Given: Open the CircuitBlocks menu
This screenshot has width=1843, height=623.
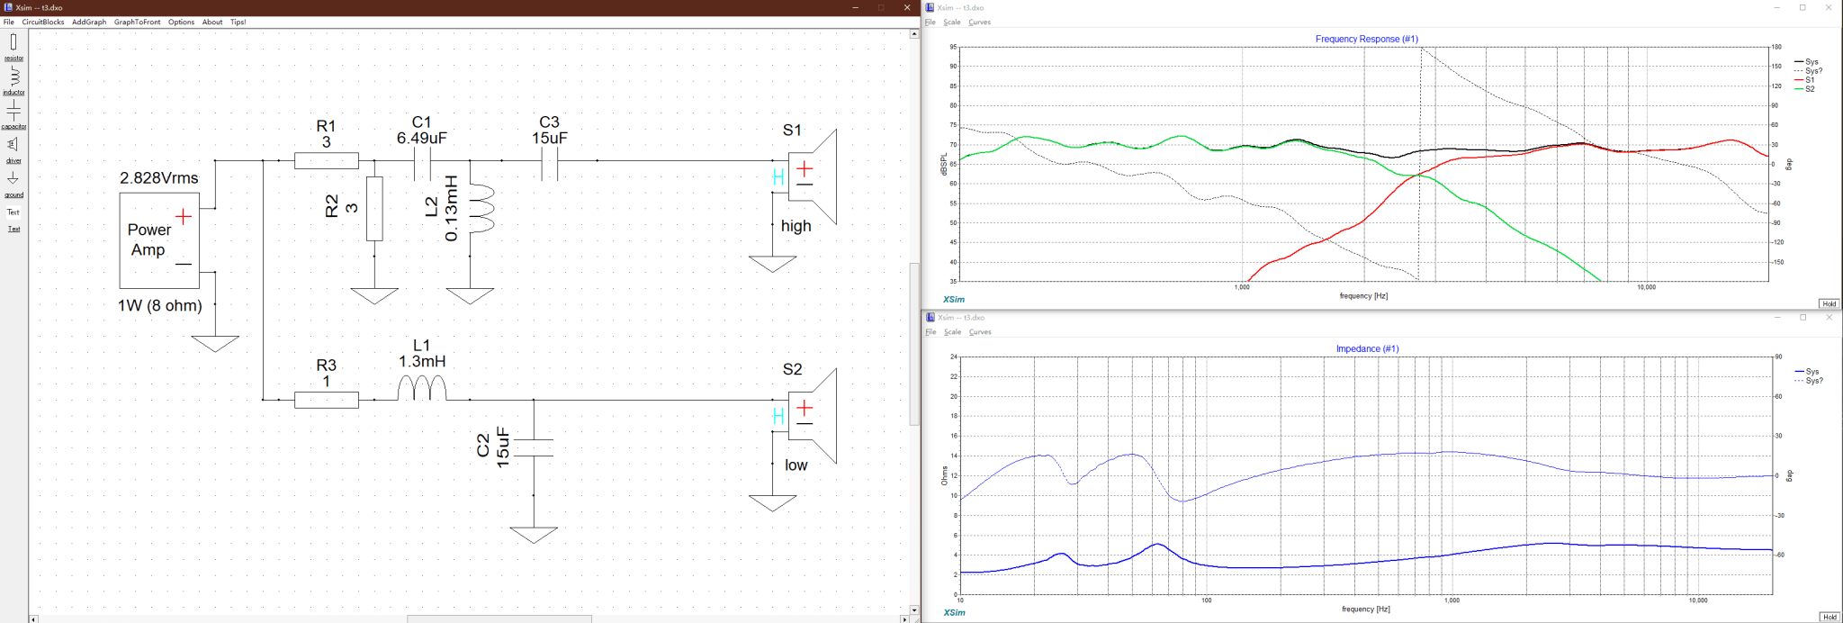Looking at the screenshot, I should pyautogui.click(x=43, y=22).
